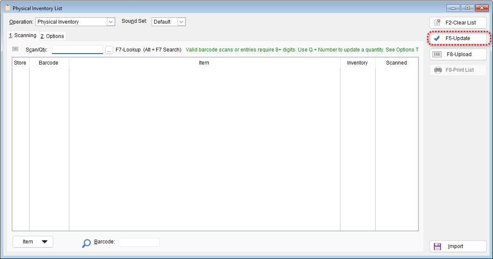This screenshot has width=493, height=259.
Task: Click the barcode scanner icon beside Scan/Qty
Action: [x=16, y=49]
